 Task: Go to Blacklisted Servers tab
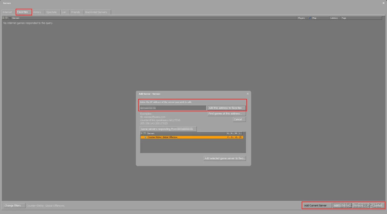click(97, 12)
